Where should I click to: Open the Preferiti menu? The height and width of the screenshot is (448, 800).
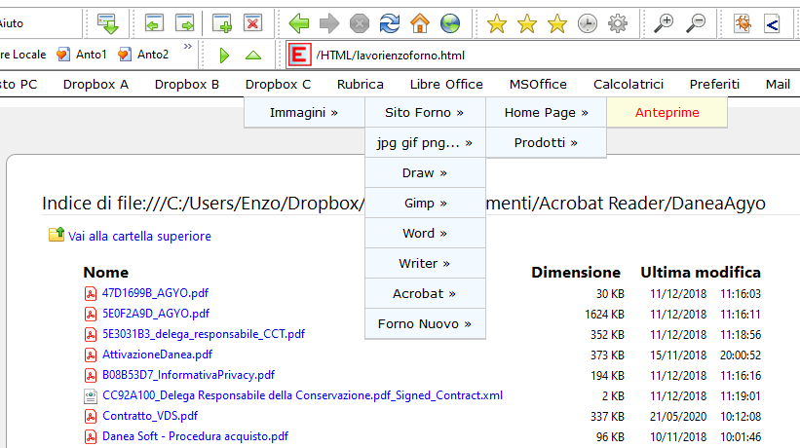[x=714, y=84]
